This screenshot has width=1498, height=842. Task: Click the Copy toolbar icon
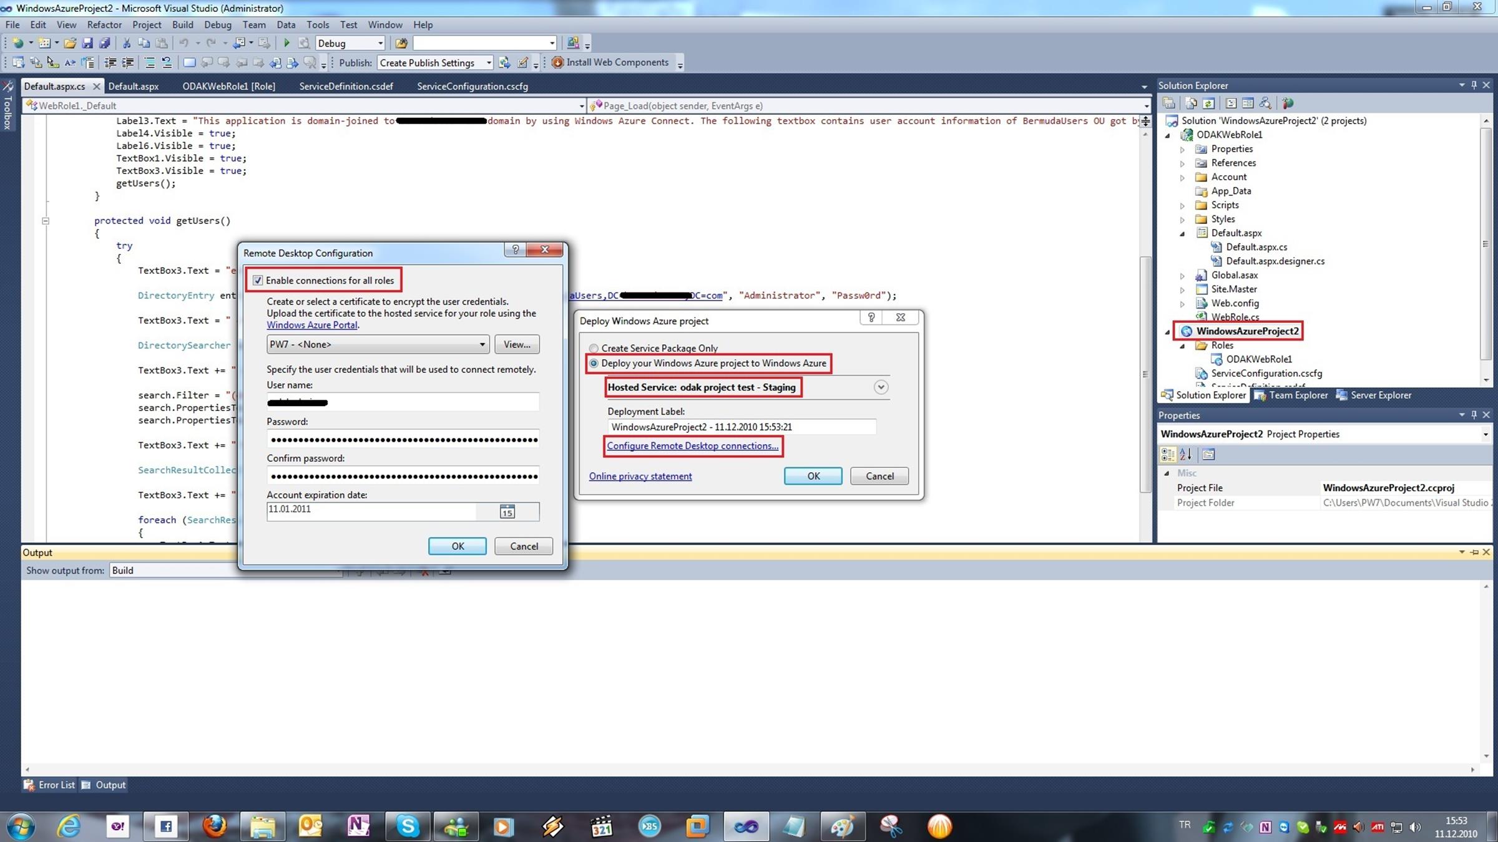[144, 43]
